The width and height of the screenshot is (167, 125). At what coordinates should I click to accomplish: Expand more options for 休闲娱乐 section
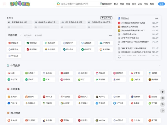pos(160,66)
